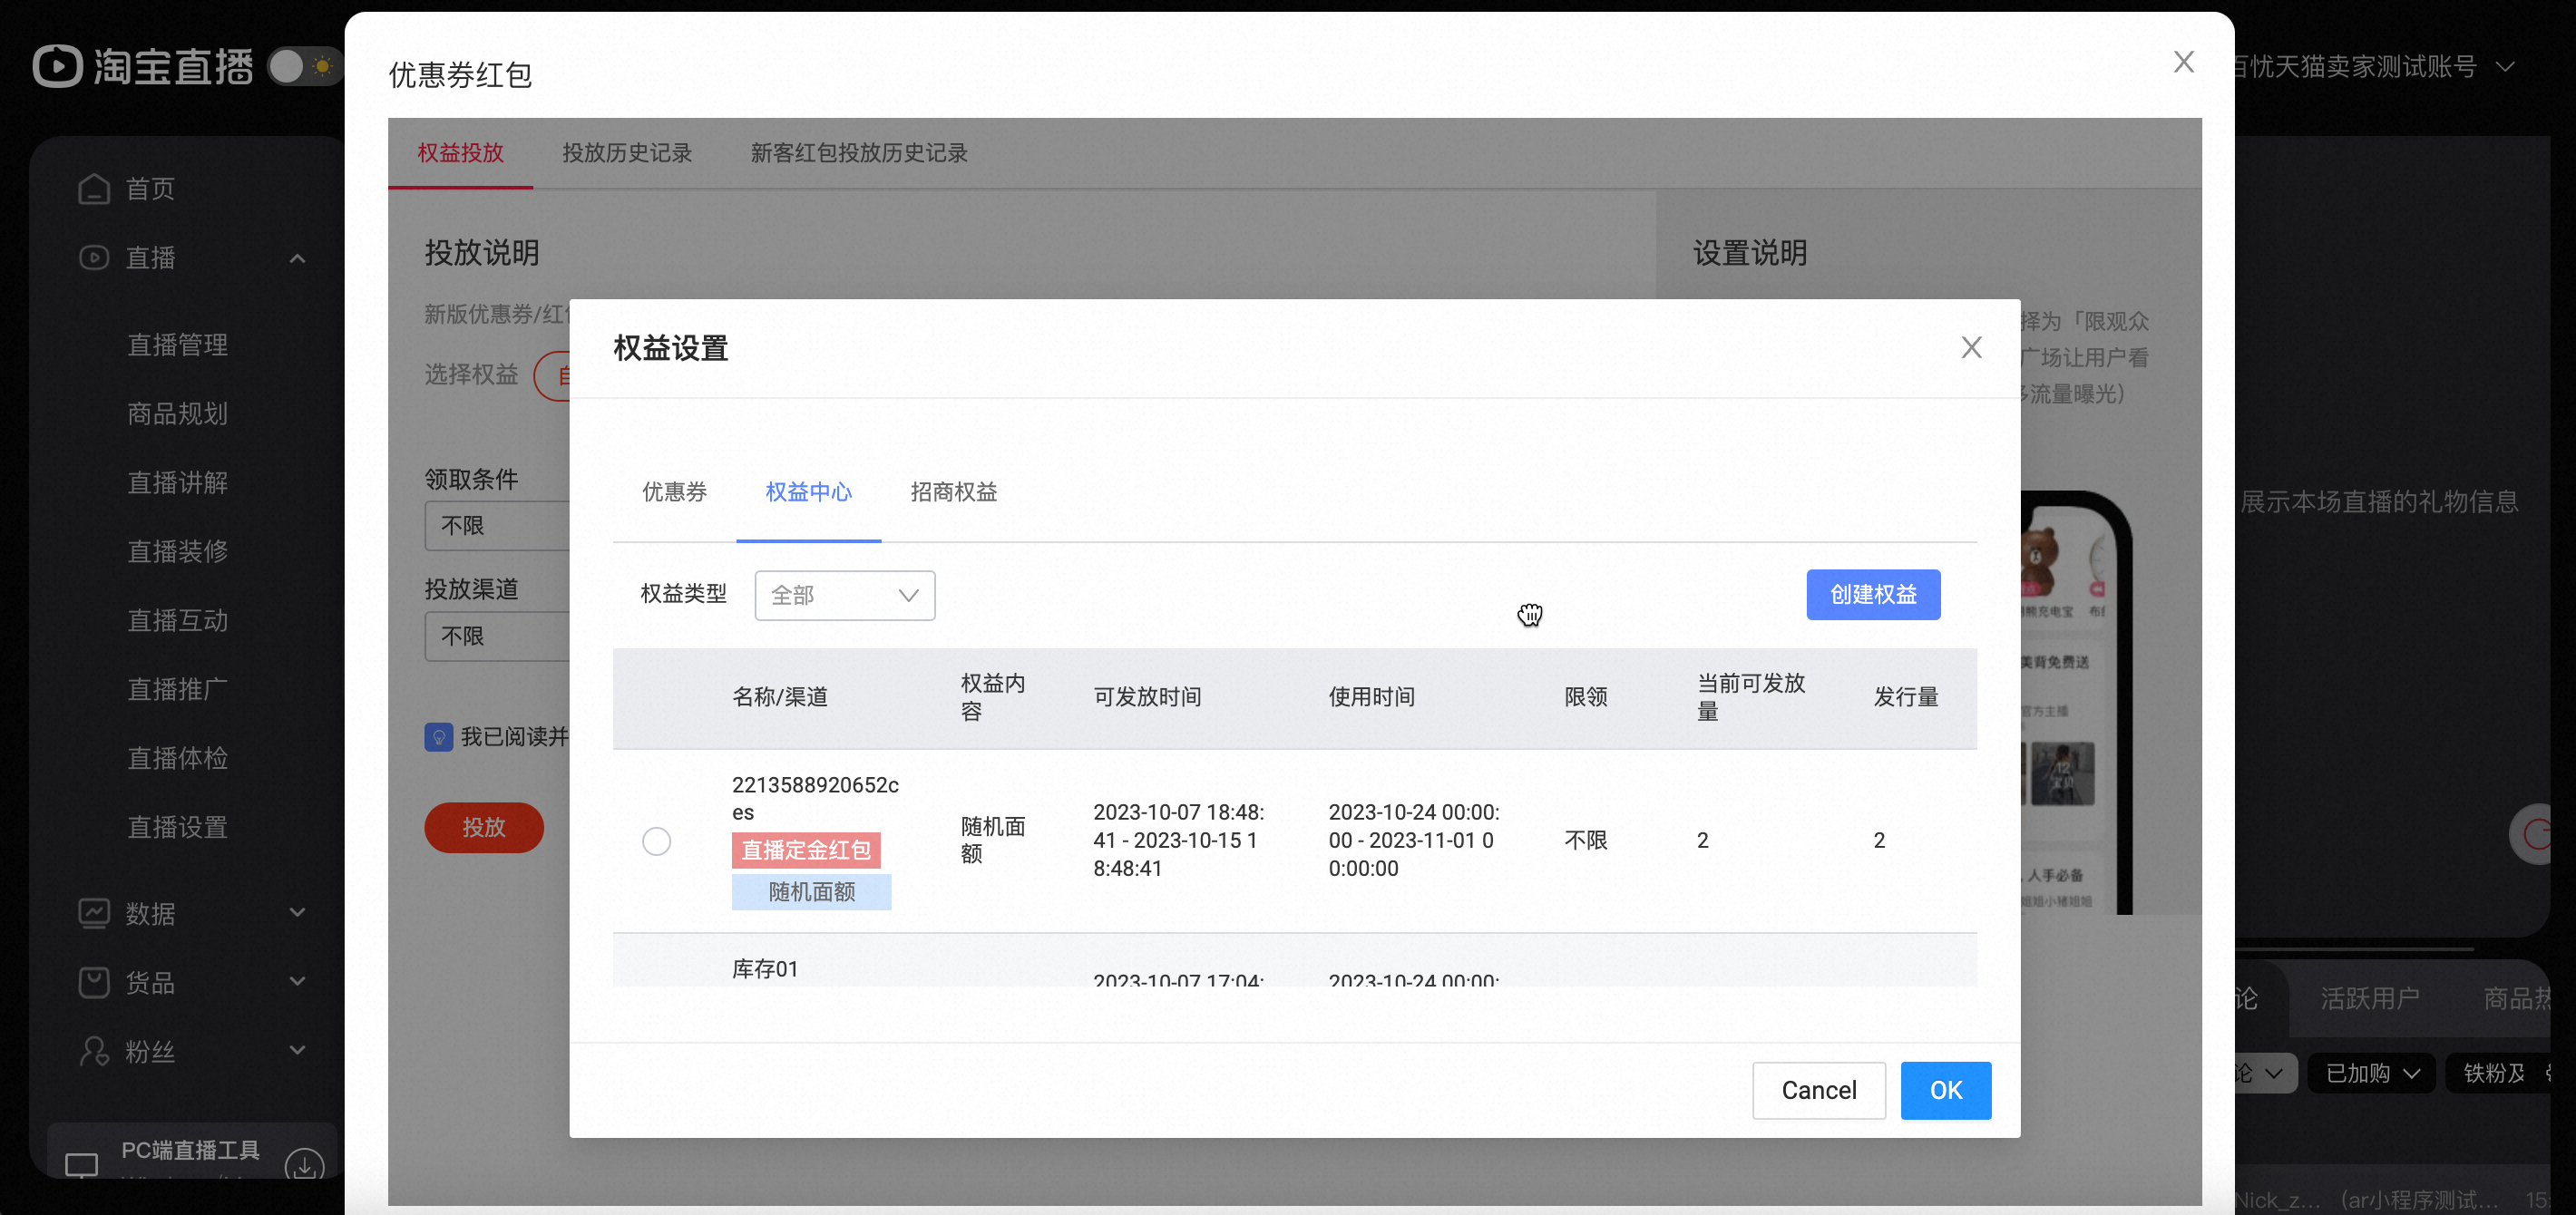
Task: Select radio for 2213588920652ces row
Action: coord(656,841)
